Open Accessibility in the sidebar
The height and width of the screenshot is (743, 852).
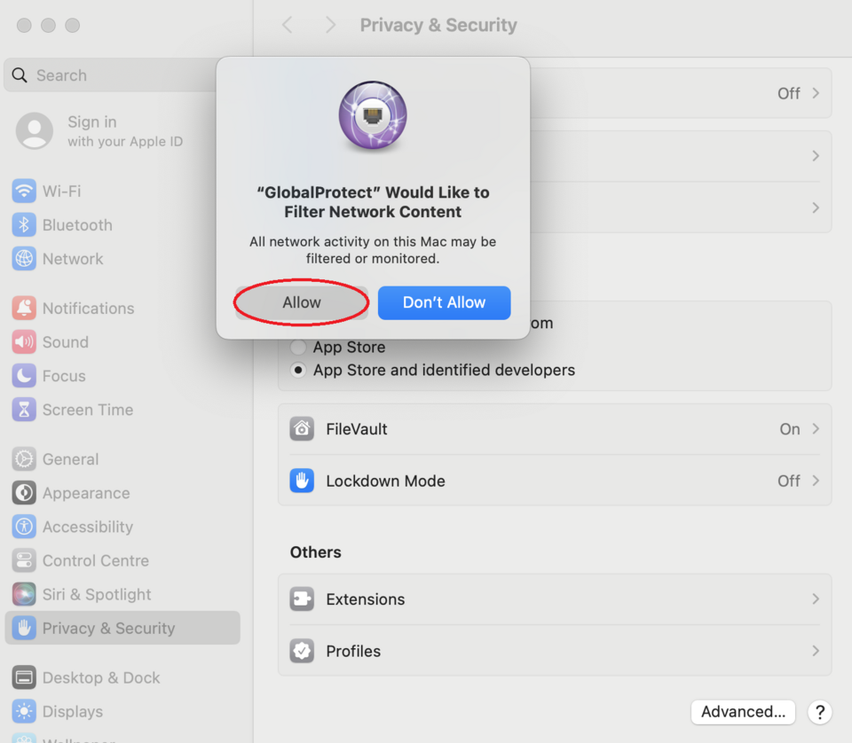point(87,527)
